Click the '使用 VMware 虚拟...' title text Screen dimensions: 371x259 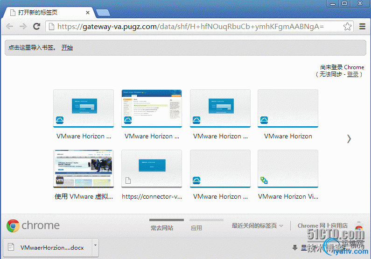pos(84,196)
